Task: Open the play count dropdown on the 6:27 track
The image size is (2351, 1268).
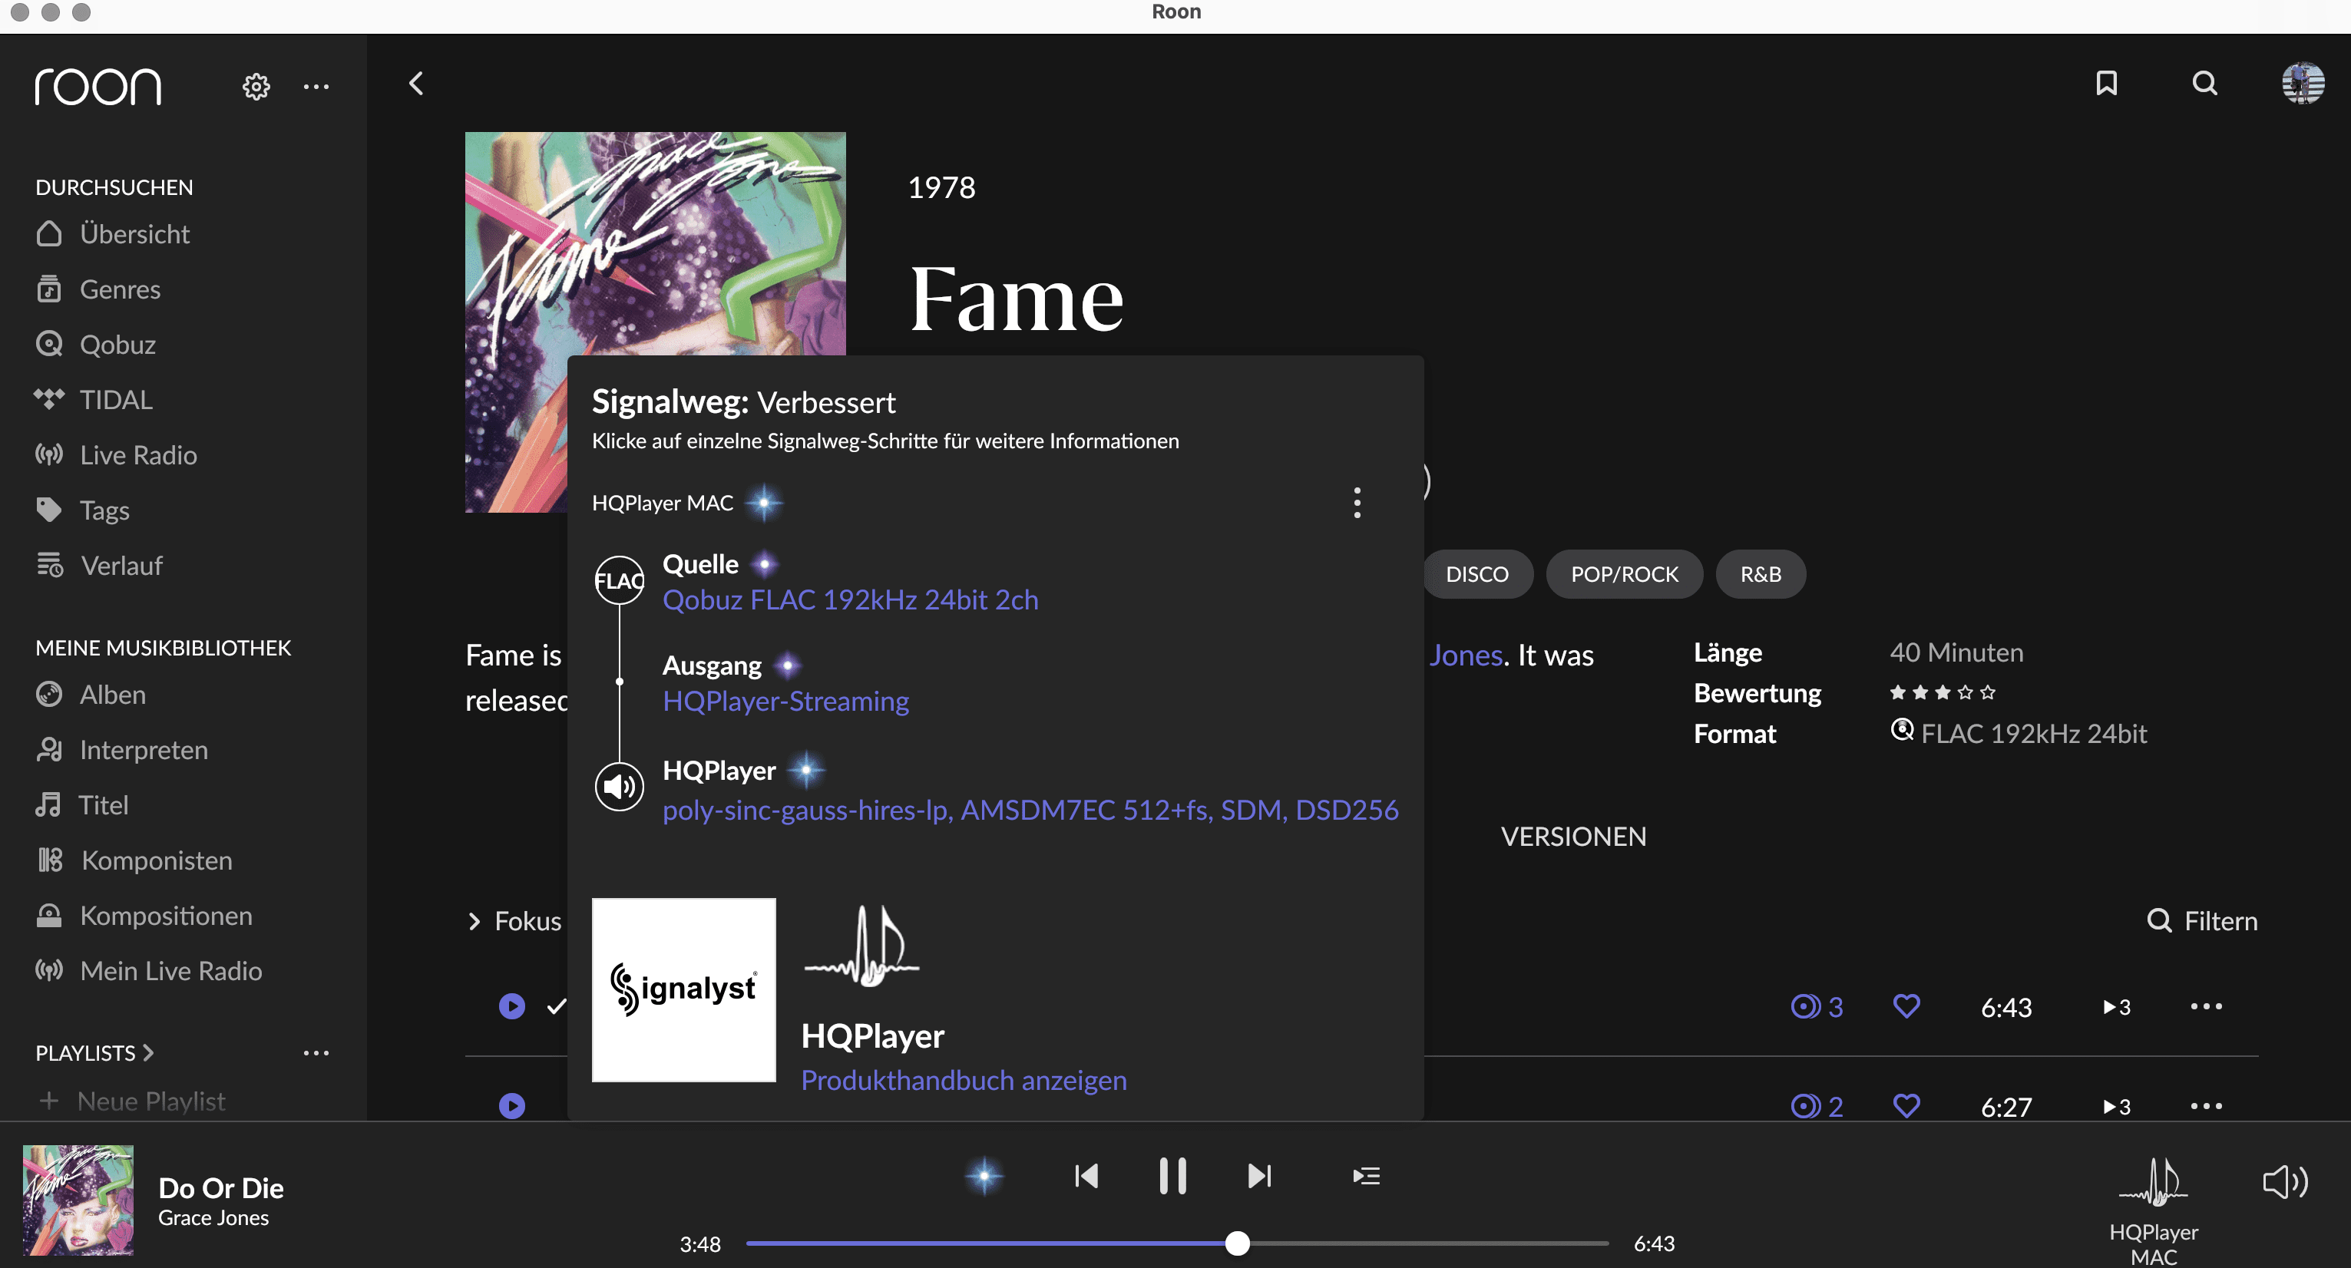Action: pyautogui.click(x=2118, y=1105)
